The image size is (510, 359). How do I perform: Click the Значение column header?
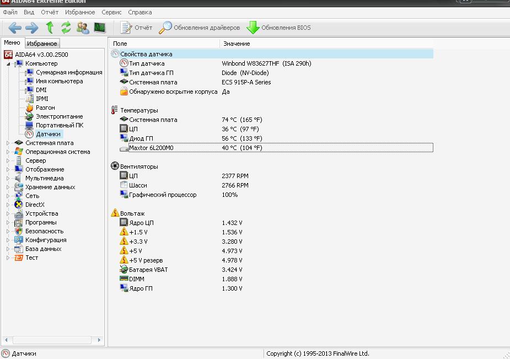point(237,44)
